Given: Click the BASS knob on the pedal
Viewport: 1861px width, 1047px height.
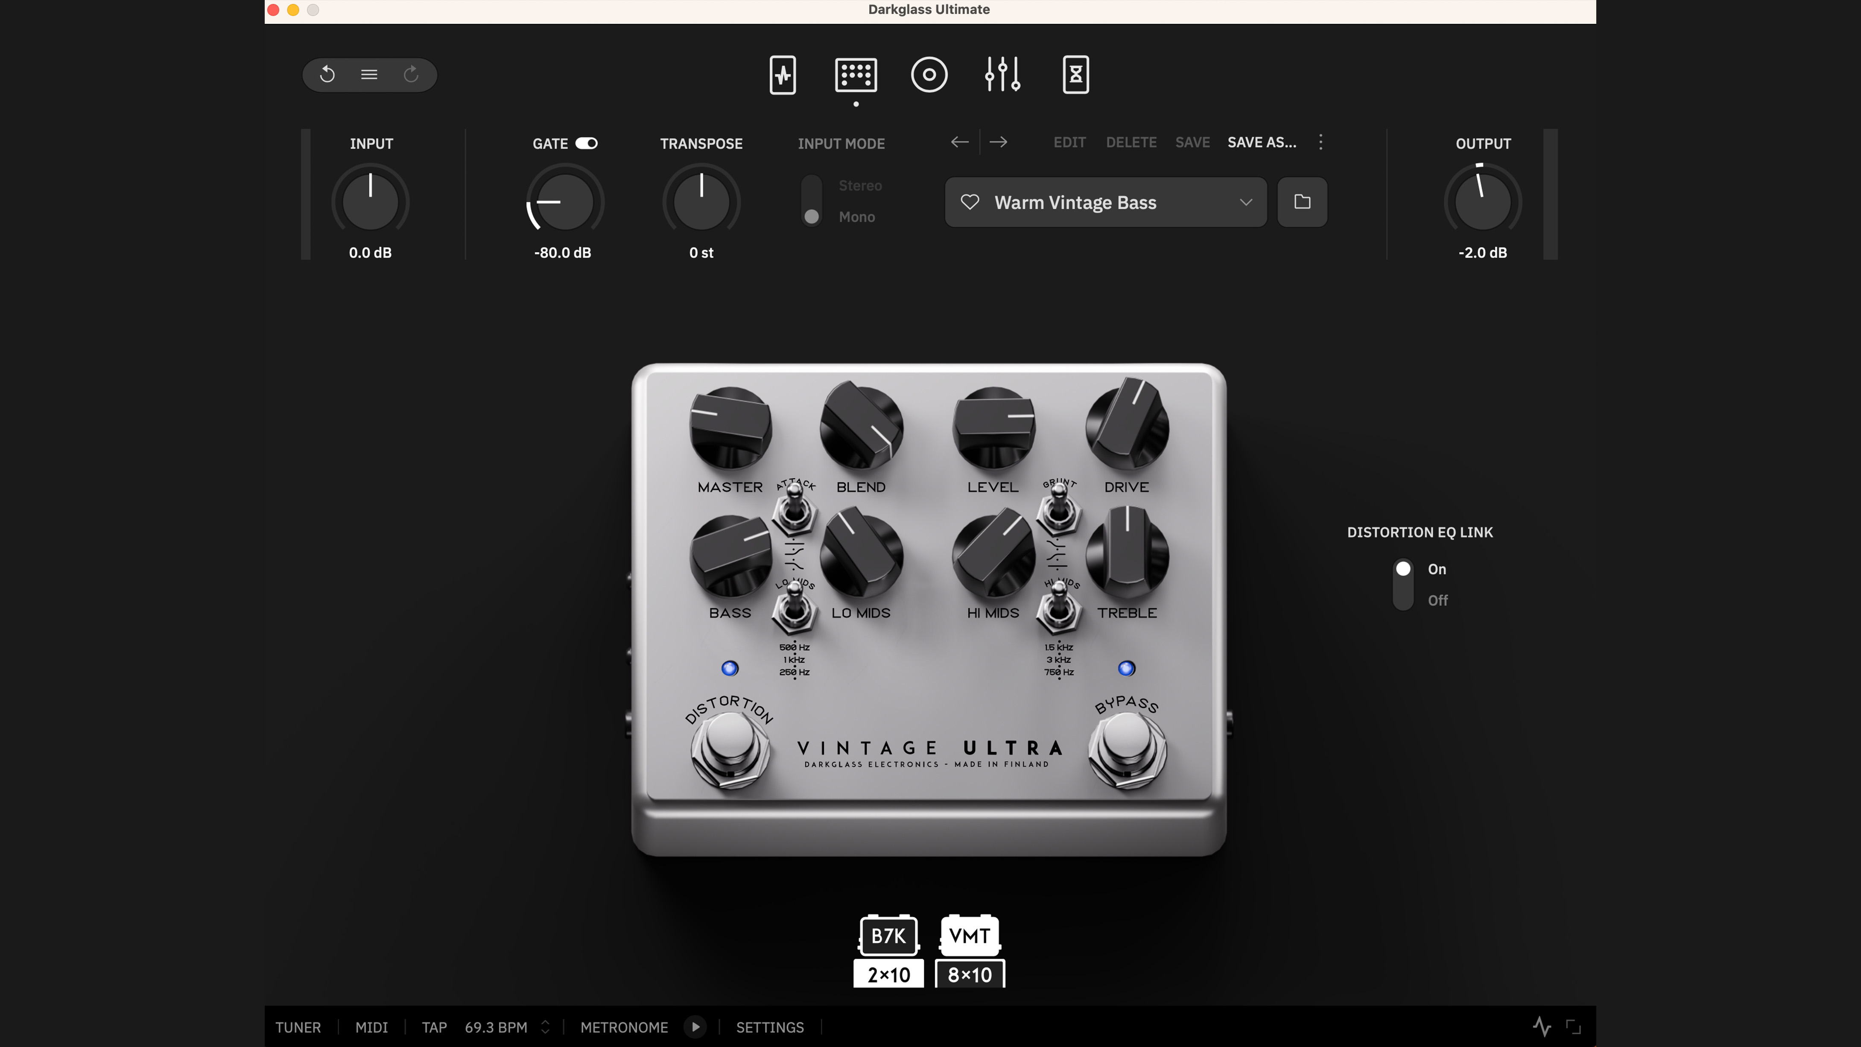Looking at the screenshot, I should pyautogui.click(x=730, y=556).
